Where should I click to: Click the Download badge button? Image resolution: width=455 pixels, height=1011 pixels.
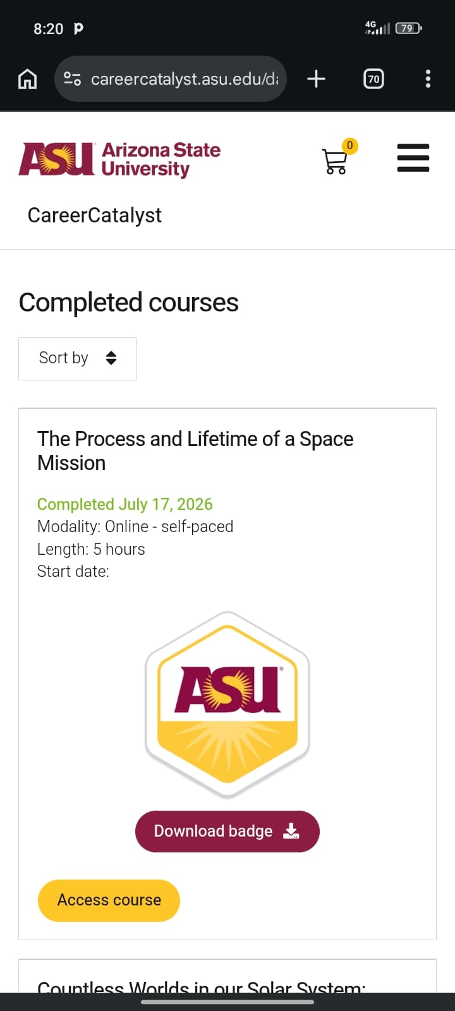coord(227,832)
